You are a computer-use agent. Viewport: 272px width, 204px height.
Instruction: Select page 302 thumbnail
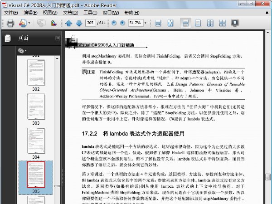(x=36, y=73)
